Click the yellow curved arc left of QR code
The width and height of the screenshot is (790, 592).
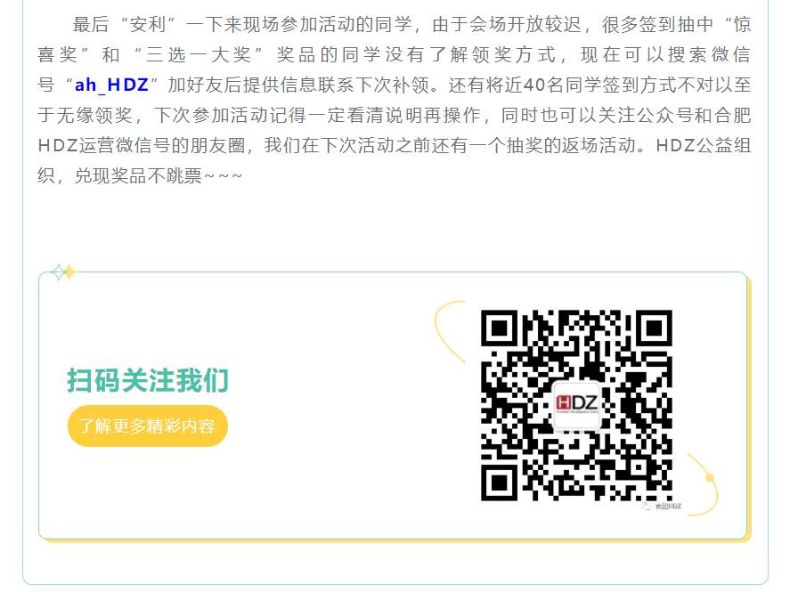coord(450,331)
